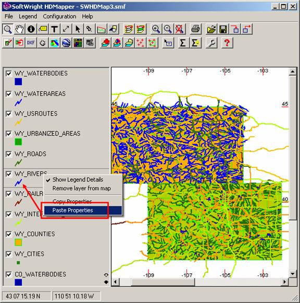Click the zoom in magnifier icon
This screenshot has width=300, height=303.
pos(156,29)
